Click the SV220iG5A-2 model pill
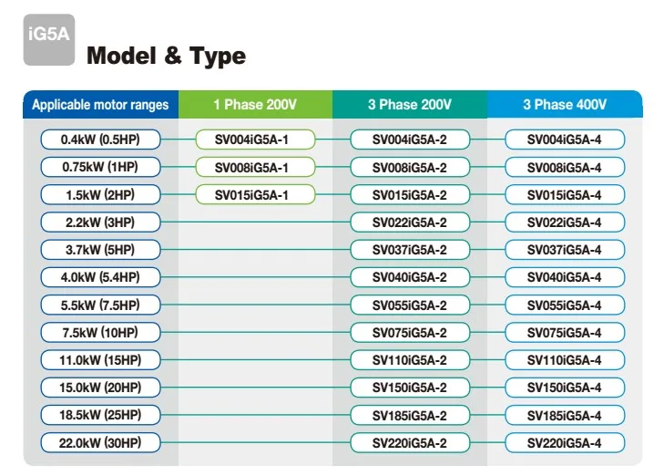Screen dimensions: 664x476 pyautogui.click(x=410, y=443)
